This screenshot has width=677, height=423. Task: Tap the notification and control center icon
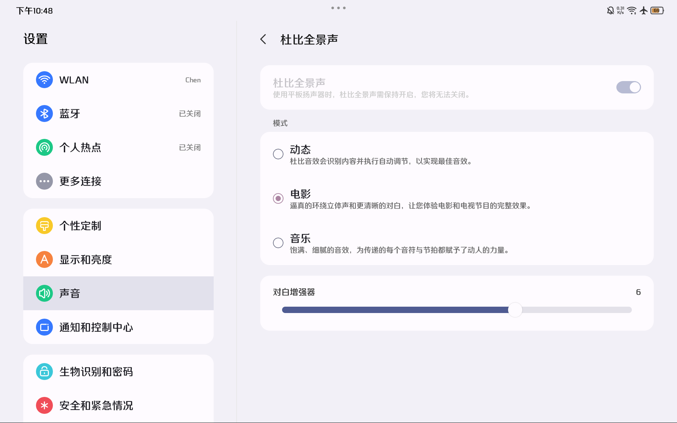[44, 327]
